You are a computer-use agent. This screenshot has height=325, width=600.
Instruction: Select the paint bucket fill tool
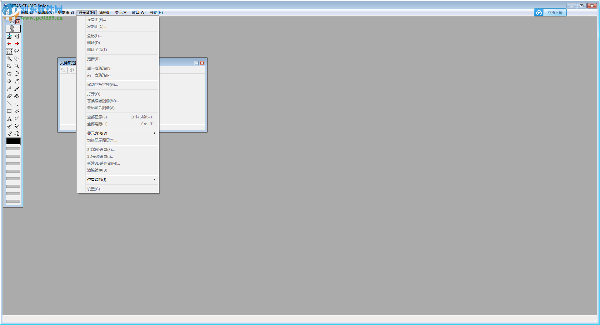17,96
